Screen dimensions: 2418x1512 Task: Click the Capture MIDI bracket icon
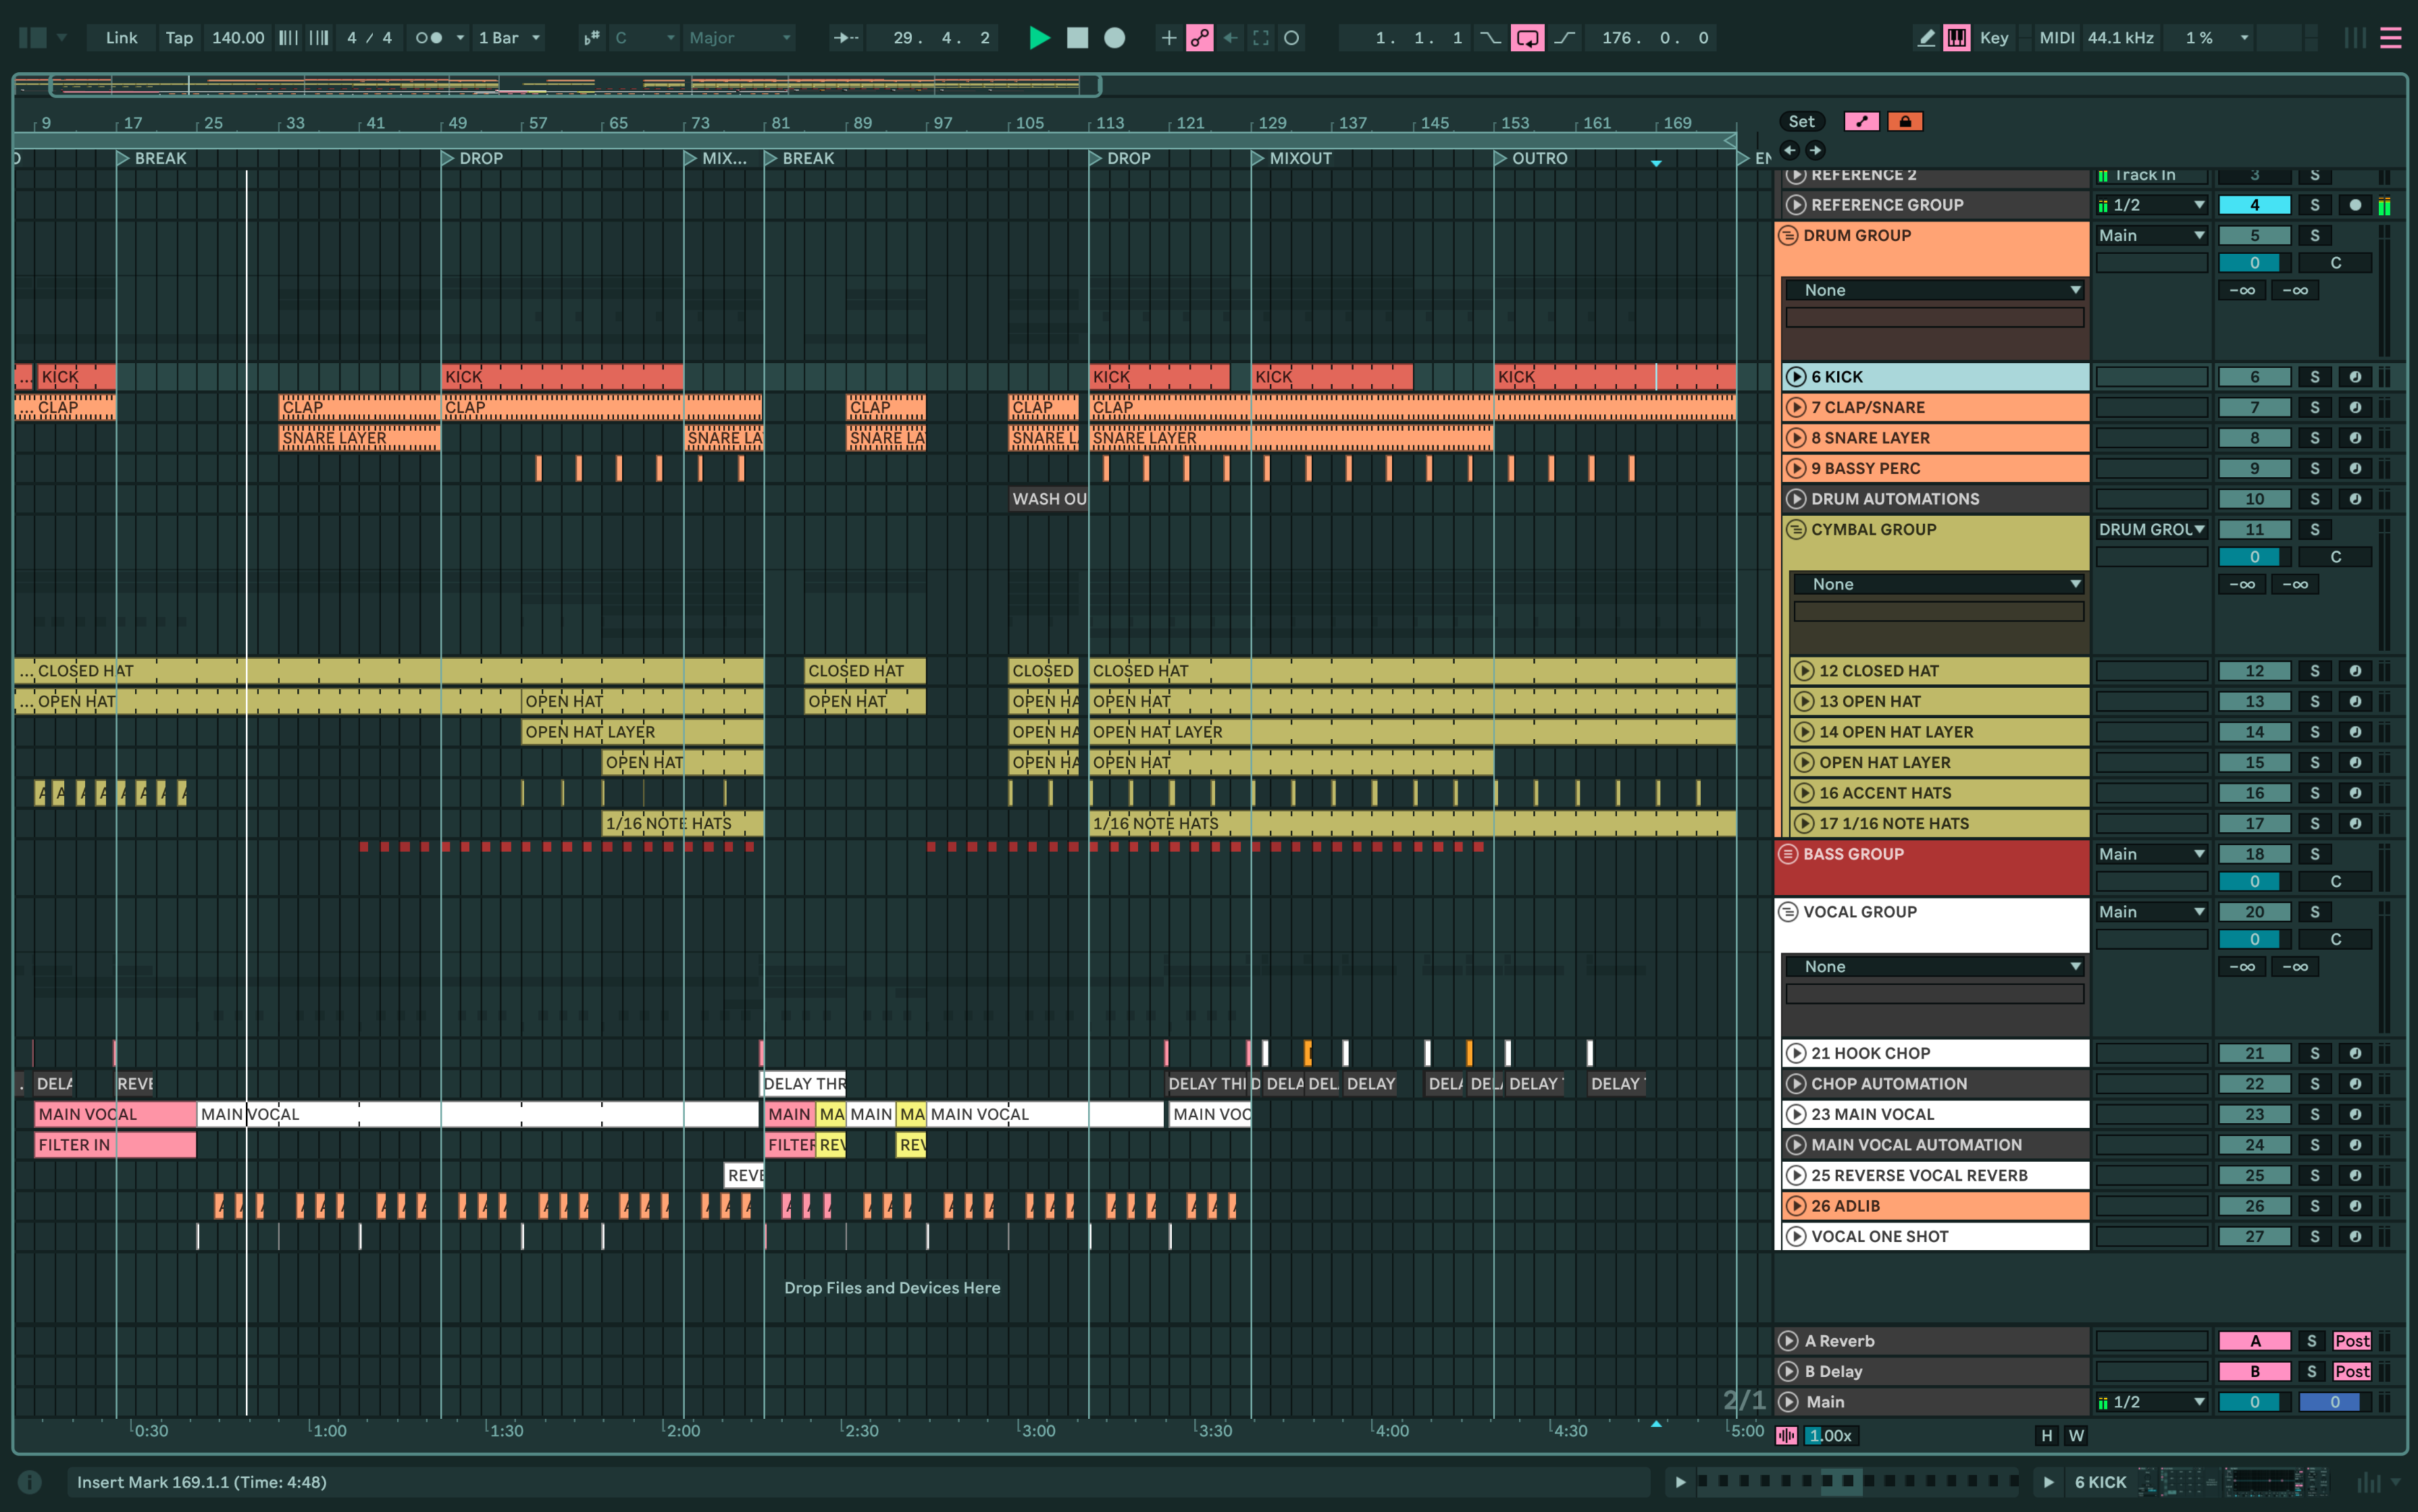coord(1260,38)
